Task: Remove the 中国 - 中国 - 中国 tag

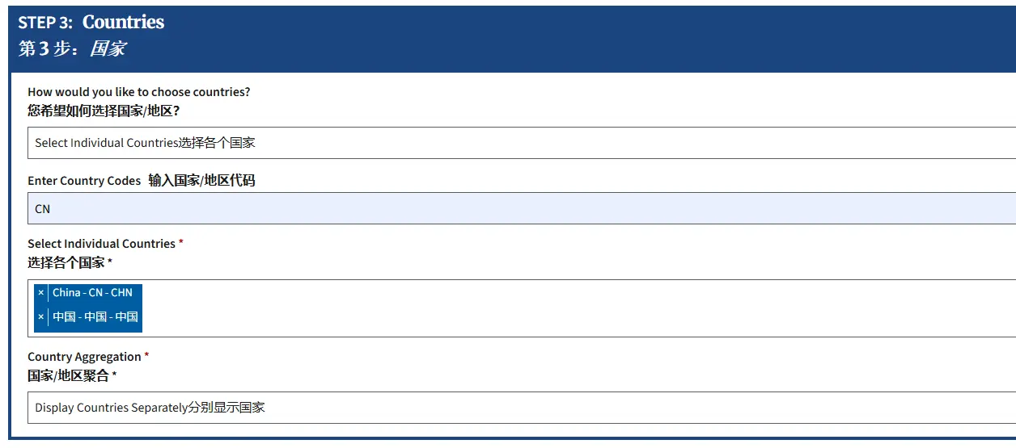Action: click(41, 316)
